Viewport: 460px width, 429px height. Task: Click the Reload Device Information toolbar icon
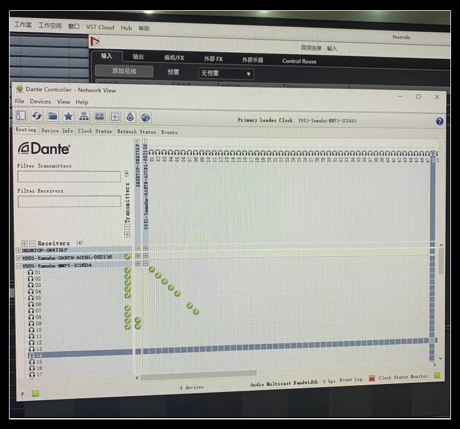[37, 116]
